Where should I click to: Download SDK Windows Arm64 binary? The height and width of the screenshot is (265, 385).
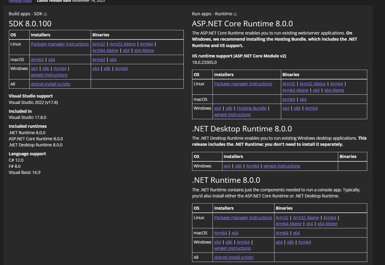(121, 68)
